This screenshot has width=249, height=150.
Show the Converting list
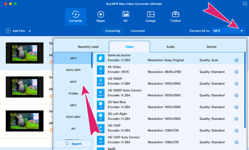112,31
